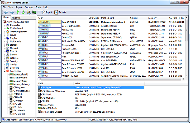Open the Report toolbar button
Image resolution: width=190 pixels, height=123 pixels.
tap(46, 12)
